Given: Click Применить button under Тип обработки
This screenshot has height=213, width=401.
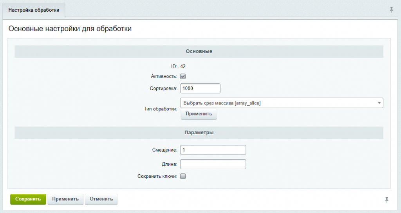Looking at the screenshot, I should (x=199, y=114).
